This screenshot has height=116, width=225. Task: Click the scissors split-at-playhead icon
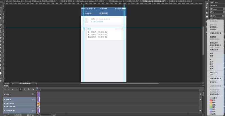[29, 89]
